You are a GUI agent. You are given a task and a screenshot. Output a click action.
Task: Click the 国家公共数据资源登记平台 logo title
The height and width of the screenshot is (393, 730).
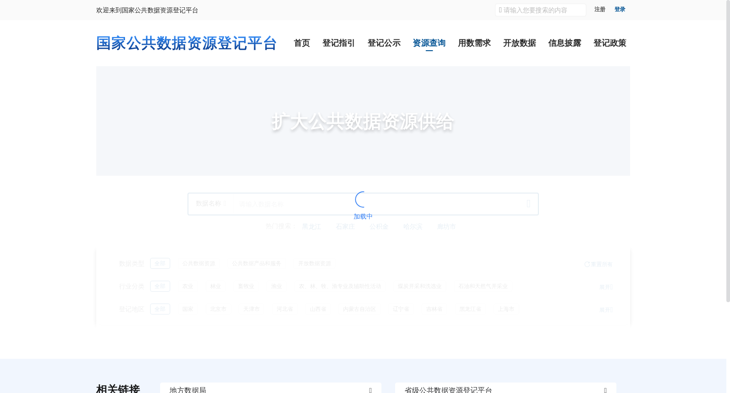tap(186, 43)
